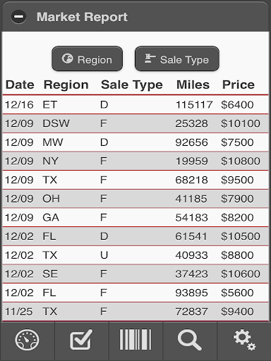Open the barcode scanner tab
Screen dimensions: 271x361
click(135, 341)
